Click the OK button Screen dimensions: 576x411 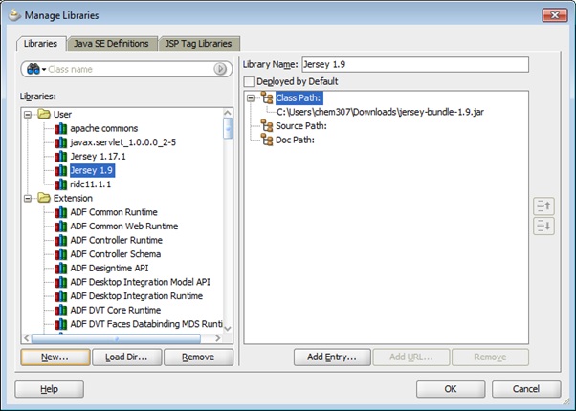point(451,389)
